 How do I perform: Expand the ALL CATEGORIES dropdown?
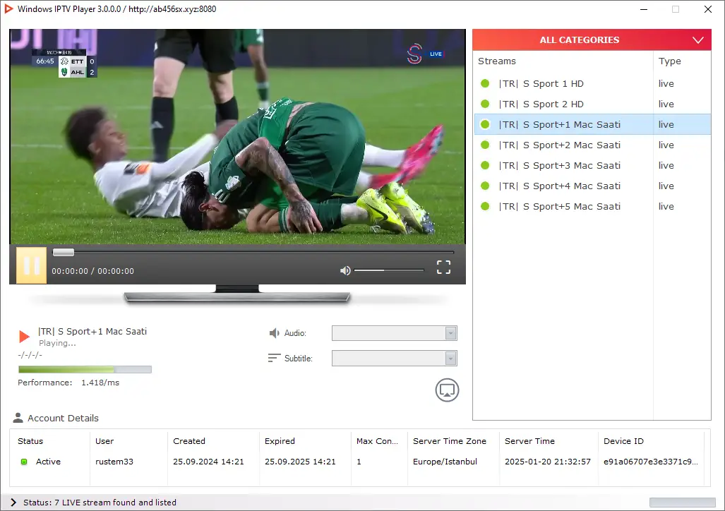point(592,40)
